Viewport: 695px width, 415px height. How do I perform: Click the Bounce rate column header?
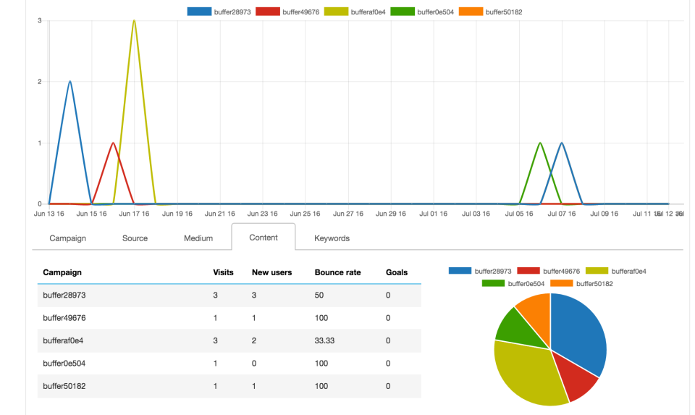point(337,272)
